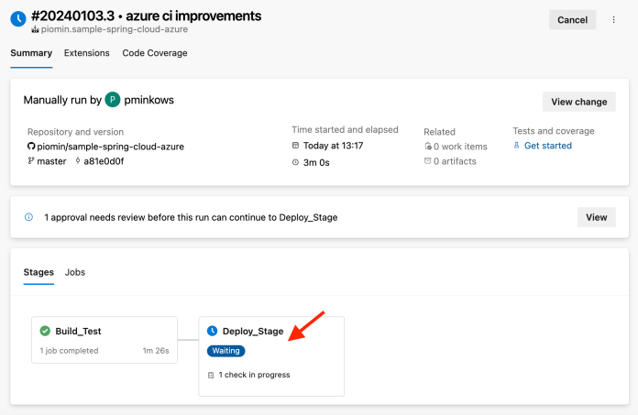Viewport: 638px width, 415px height.
Task: Open the Code Coverage tab
Action: 155,53
